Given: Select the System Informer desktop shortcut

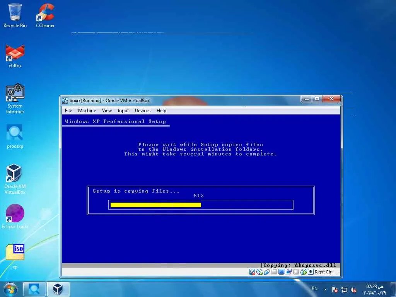Looking at the screenshot, I should pyautogui.click(x=15, y=99).
